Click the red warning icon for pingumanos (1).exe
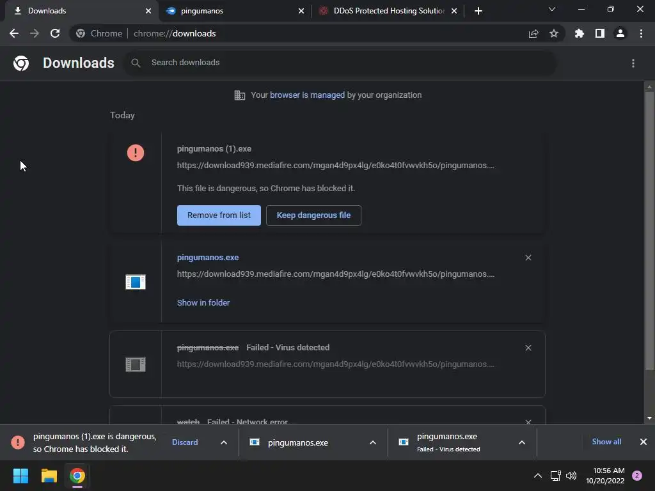Screen dimensions: 655x491 (x=136, y=153)
